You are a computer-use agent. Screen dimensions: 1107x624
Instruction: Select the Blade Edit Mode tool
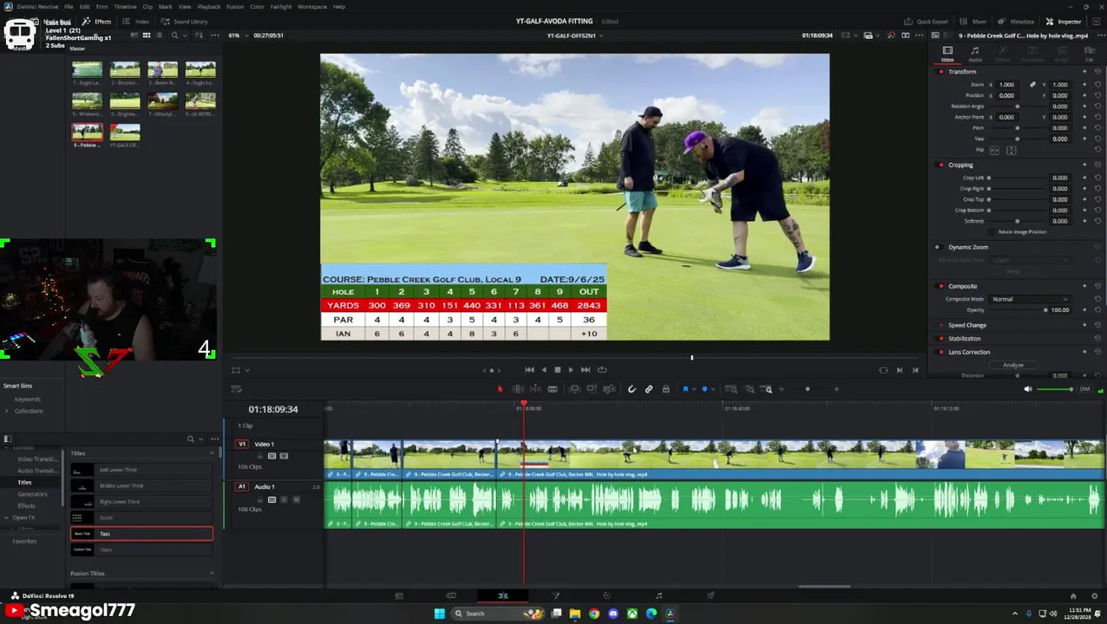coord(553,389)
